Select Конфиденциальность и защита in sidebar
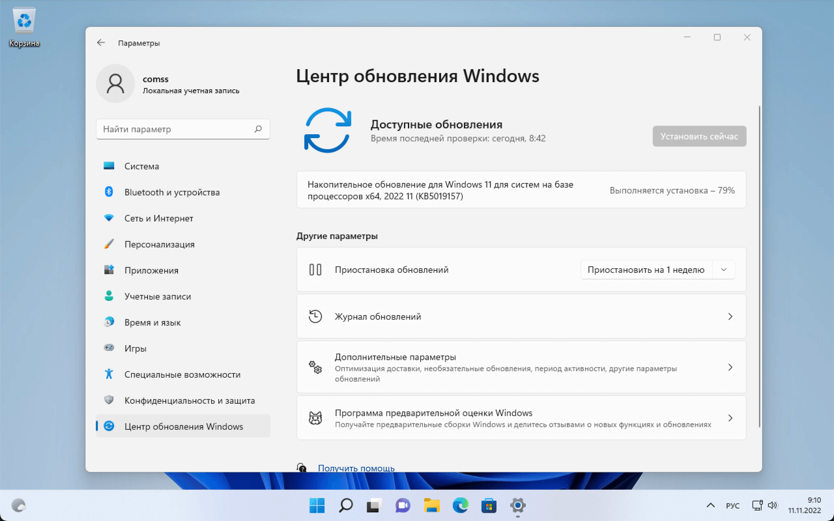Screen dimensions: 834x521 click(188, 400)
